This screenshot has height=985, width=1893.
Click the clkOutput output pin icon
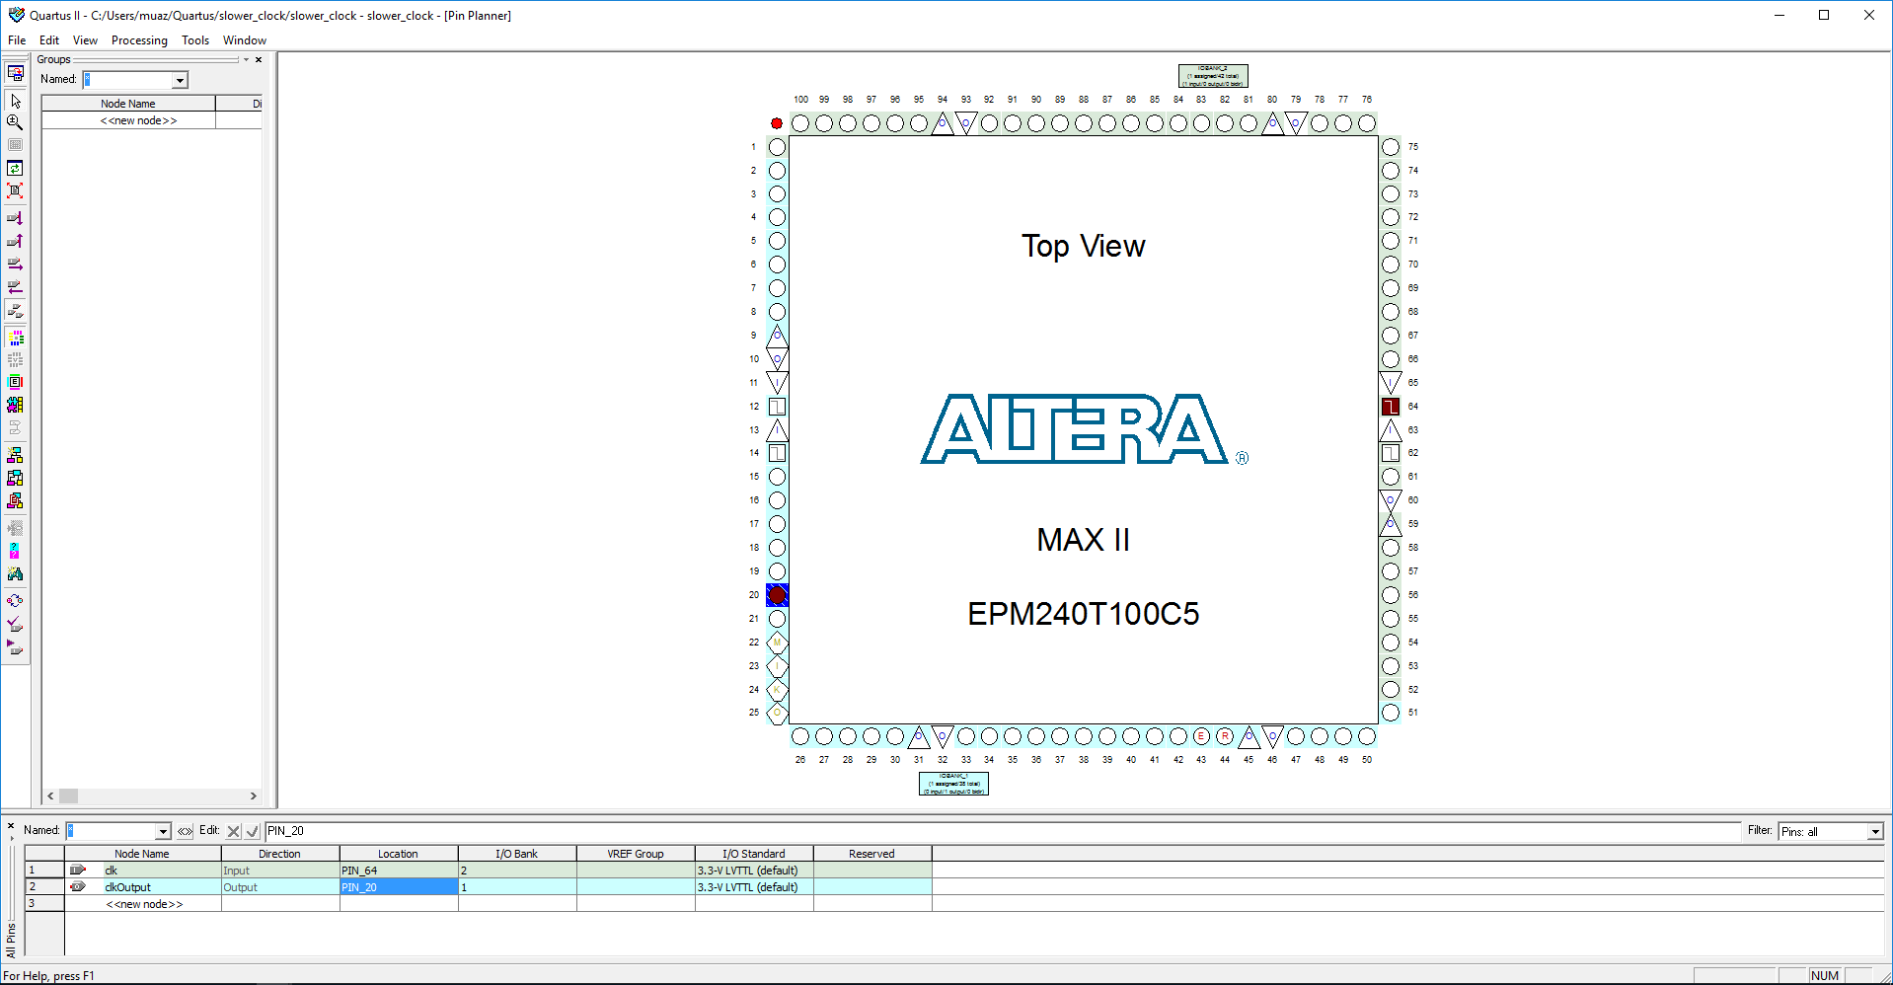point(78,887)
